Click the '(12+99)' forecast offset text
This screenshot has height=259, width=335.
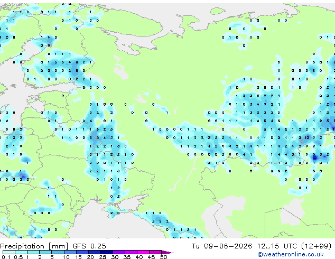(x=316, y=246)
